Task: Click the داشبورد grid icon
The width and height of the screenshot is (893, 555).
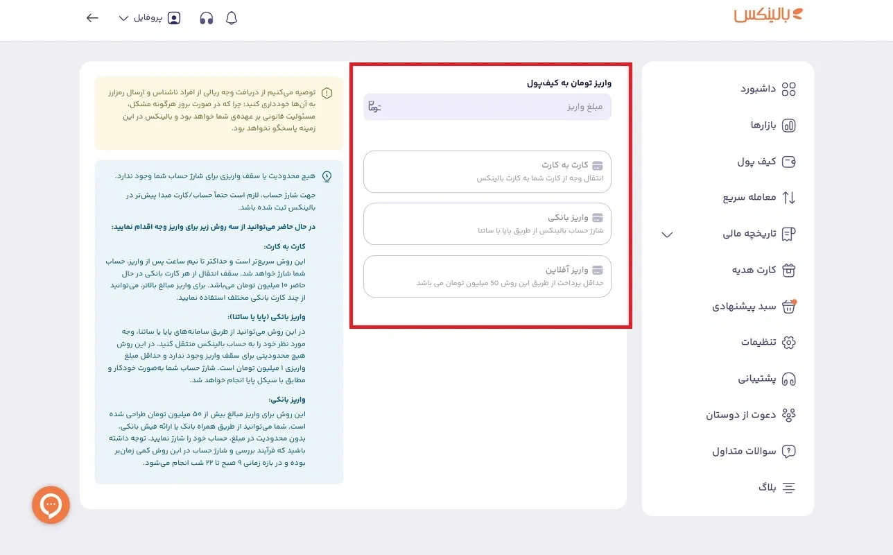Action: (788, 89)
